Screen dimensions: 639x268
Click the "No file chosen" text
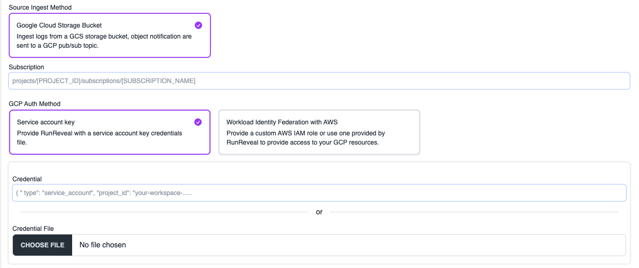tap(102, 245)
